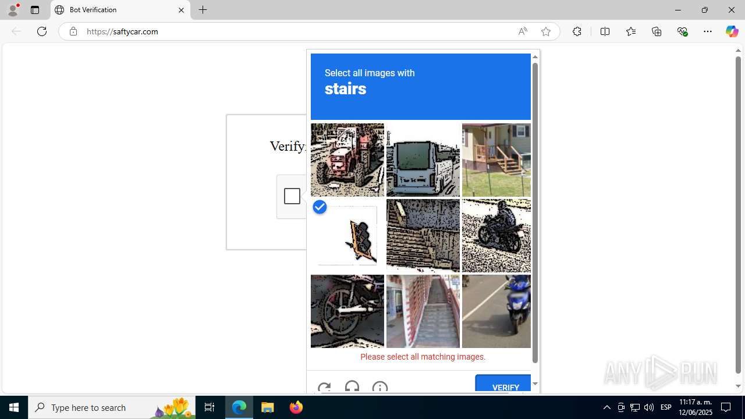Click the reload challenge icon in captcha

pyautogui.click(x=324, y=388)
